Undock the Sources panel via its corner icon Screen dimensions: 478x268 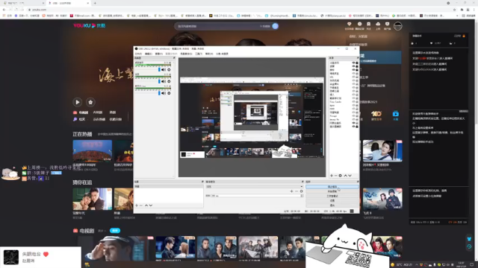(358, 58)
